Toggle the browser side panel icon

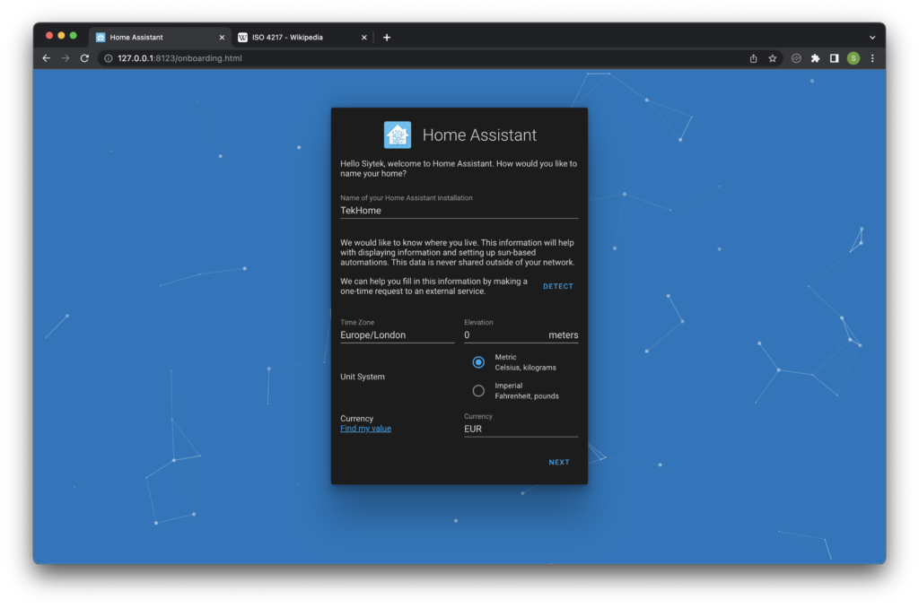coord(834,58)
